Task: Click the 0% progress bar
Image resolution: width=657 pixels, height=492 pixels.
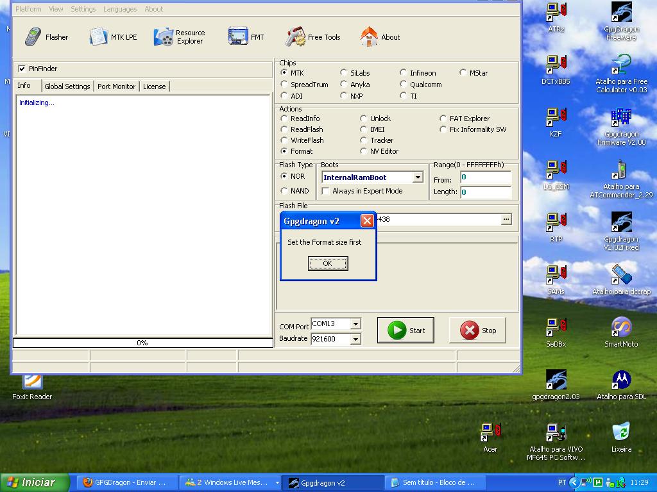Action: (x=143, y=343)
